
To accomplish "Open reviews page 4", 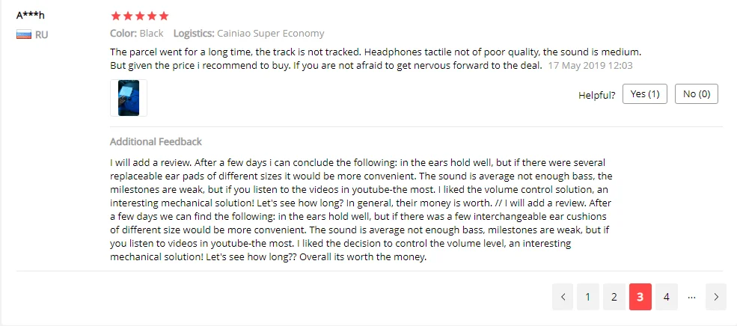I will point(667,297).
